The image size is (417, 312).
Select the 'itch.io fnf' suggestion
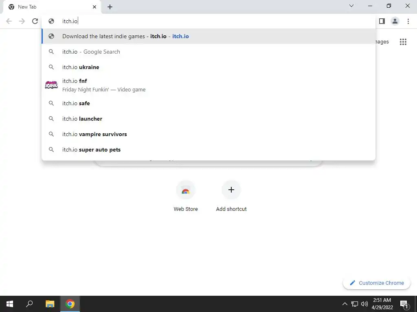[x=209, y=85]
